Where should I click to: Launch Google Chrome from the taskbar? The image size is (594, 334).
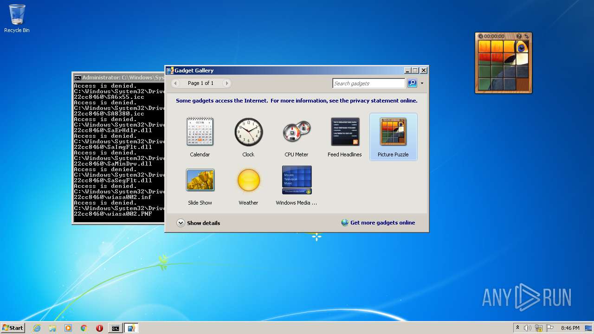[84, 328]
